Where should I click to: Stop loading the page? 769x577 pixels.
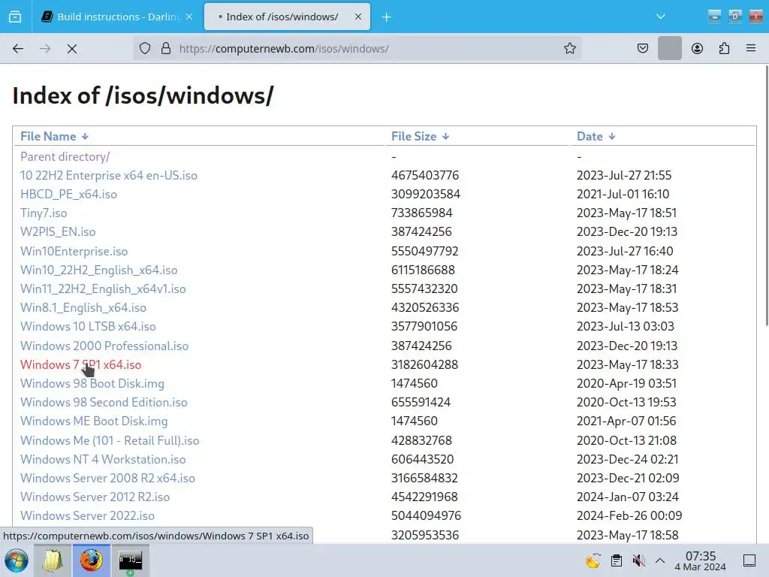[72, 49]
